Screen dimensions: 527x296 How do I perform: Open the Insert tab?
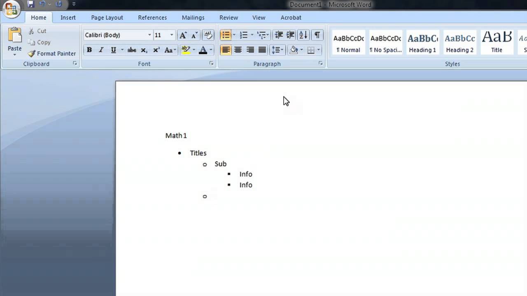68,18
